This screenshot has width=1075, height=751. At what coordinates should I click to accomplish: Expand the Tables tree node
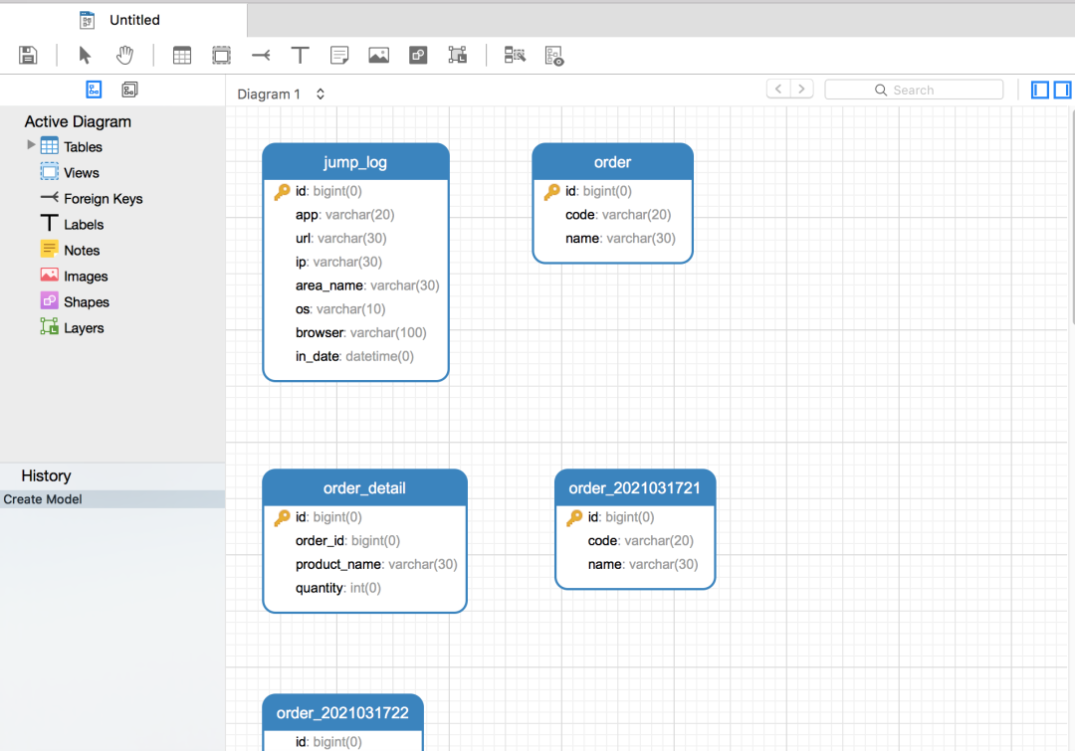point(31,145)
